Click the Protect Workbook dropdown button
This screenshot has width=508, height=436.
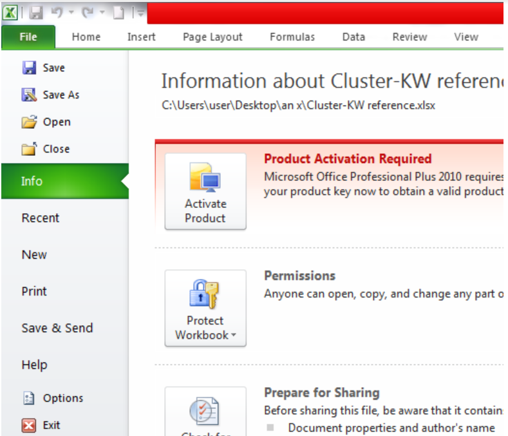click(205, 308)
